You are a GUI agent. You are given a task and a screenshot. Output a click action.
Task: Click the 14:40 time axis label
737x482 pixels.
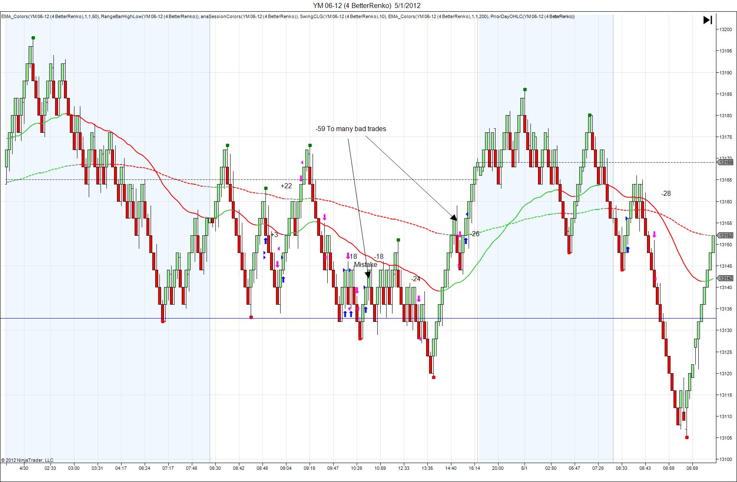(451, 468)
